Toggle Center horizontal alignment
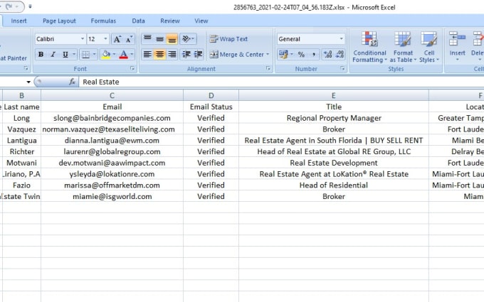Image resolution: width=484 pixels, height=302 pixels. click(x=159, y=55)
